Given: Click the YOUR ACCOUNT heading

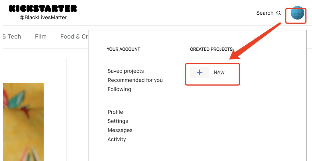Looking at the screenshot, I should point(123,49).
